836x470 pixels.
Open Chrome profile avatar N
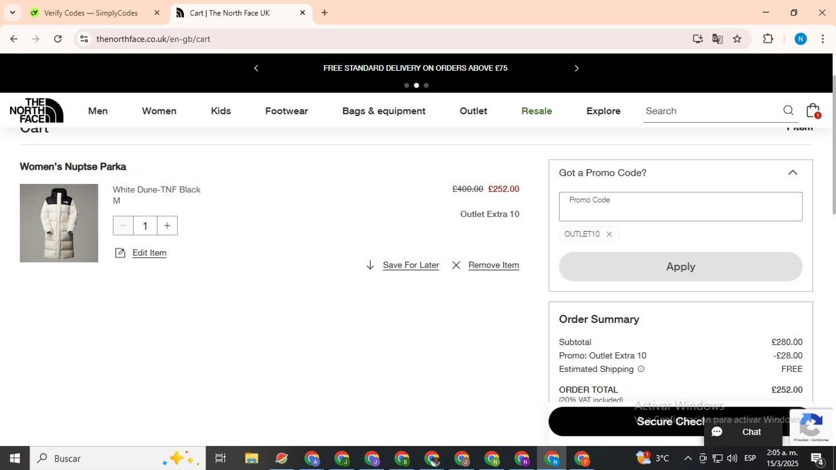[x=801, y=39]
